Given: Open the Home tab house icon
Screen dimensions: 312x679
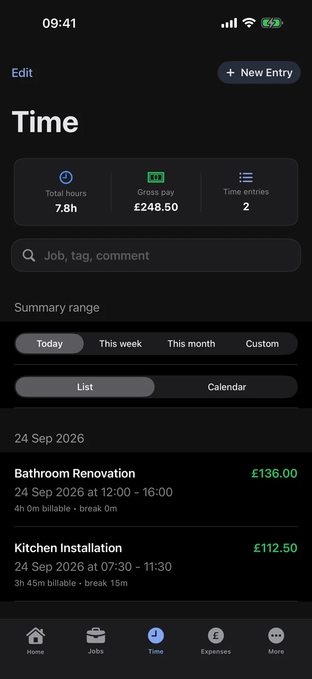Looking at the screenshot, I should [x=35, y=636].
